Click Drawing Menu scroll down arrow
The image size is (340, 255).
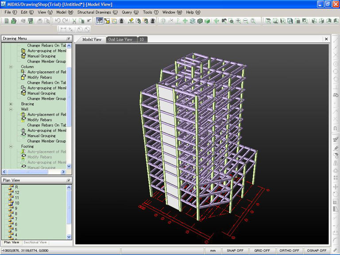click(x=69, y=166)
